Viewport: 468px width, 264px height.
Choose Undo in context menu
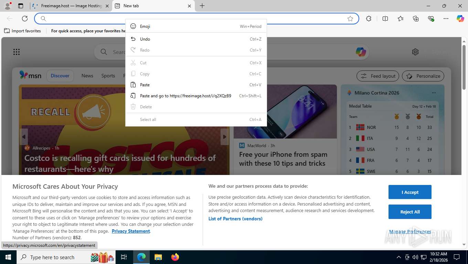(196, 39)
